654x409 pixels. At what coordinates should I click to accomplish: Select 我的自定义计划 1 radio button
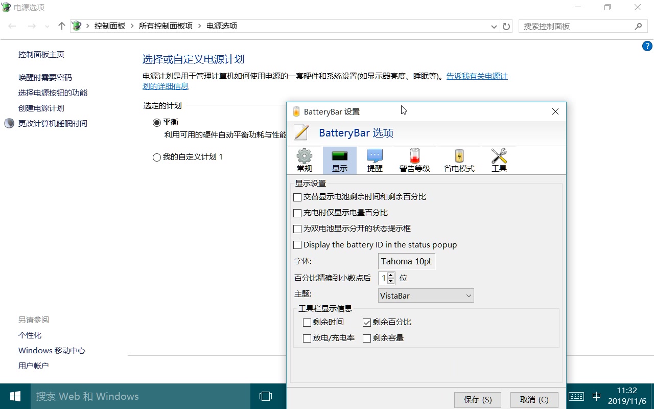point(157,157)
